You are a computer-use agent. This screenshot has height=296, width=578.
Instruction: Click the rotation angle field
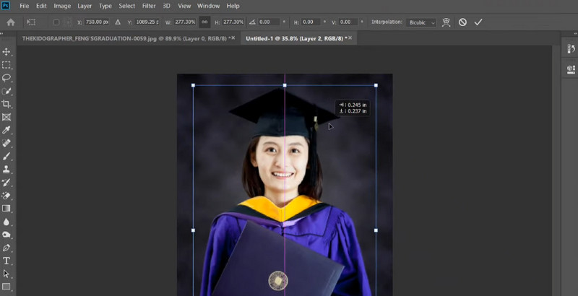click(269, 22)
